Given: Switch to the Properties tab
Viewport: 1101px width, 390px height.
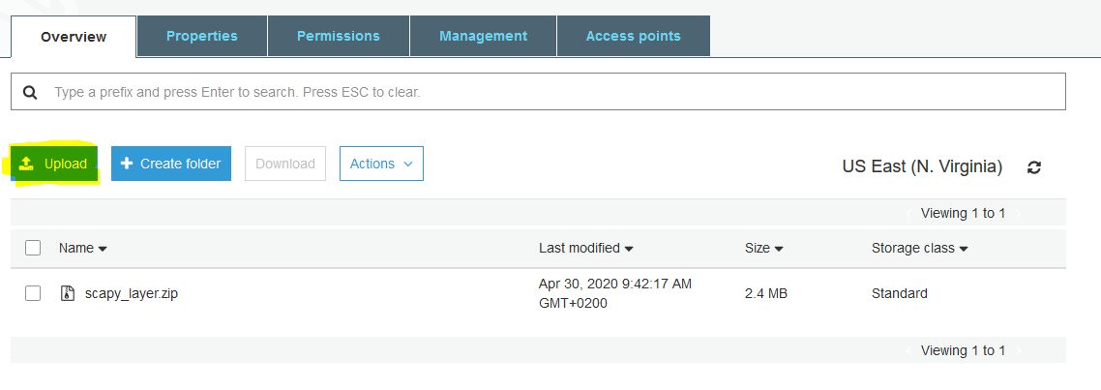Looking at the screenshot, I should coord(202,36).
